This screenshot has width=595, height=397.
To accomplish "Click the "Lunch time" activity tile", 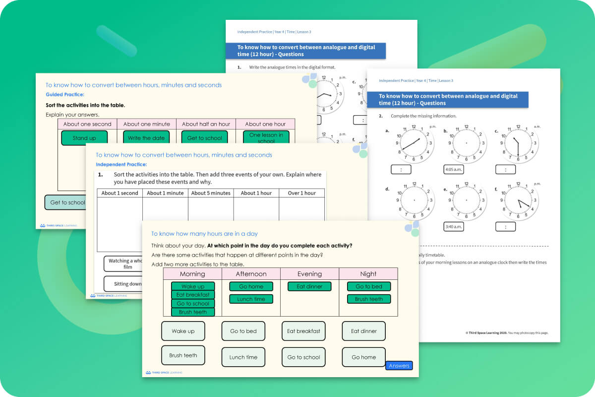I will 243,357.
